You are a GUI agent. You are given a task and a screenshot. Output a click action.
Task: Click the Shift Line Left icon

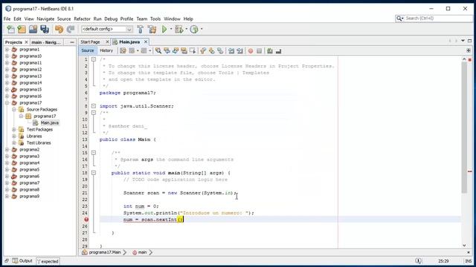pos(231,50)
